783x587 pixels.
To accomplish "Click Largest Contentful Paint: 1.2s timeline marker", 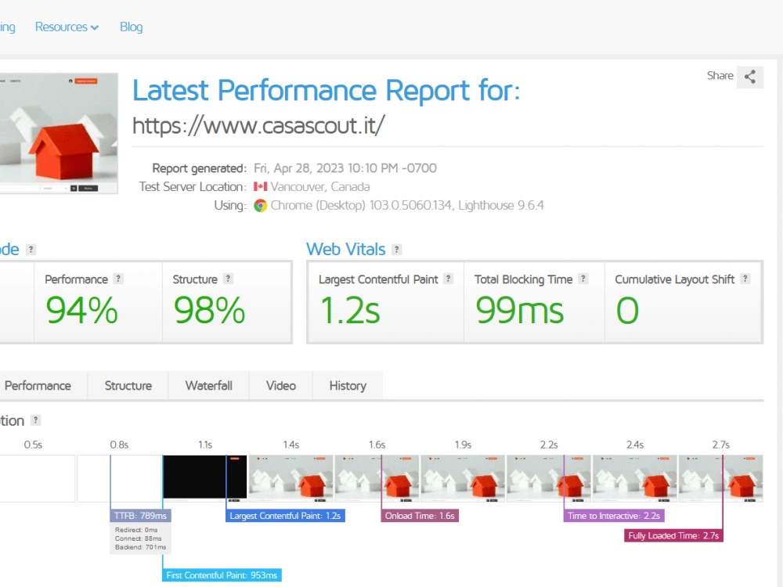I will 285,516.
